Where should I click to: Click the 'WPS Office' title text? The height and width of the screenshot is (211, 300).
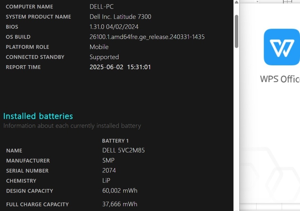pyautogui.click(x=280, y=79)
